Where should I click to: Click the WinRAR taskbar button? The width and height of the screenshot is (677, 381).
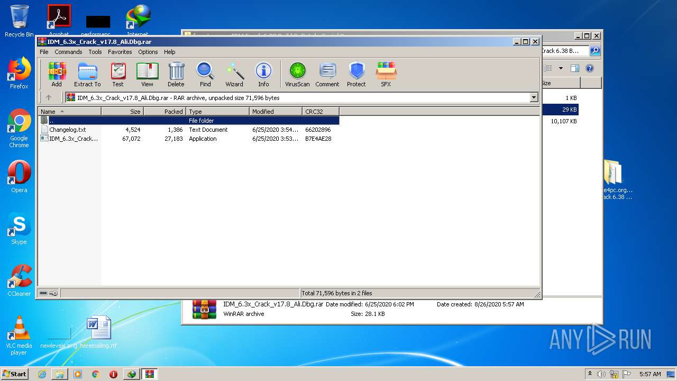[x=149, y=374]
